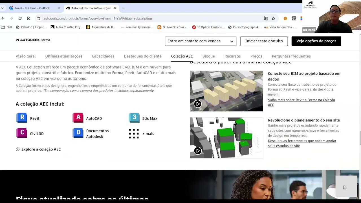Click the orange extension icon
361x203 pixels.
(x=285, y=18)
